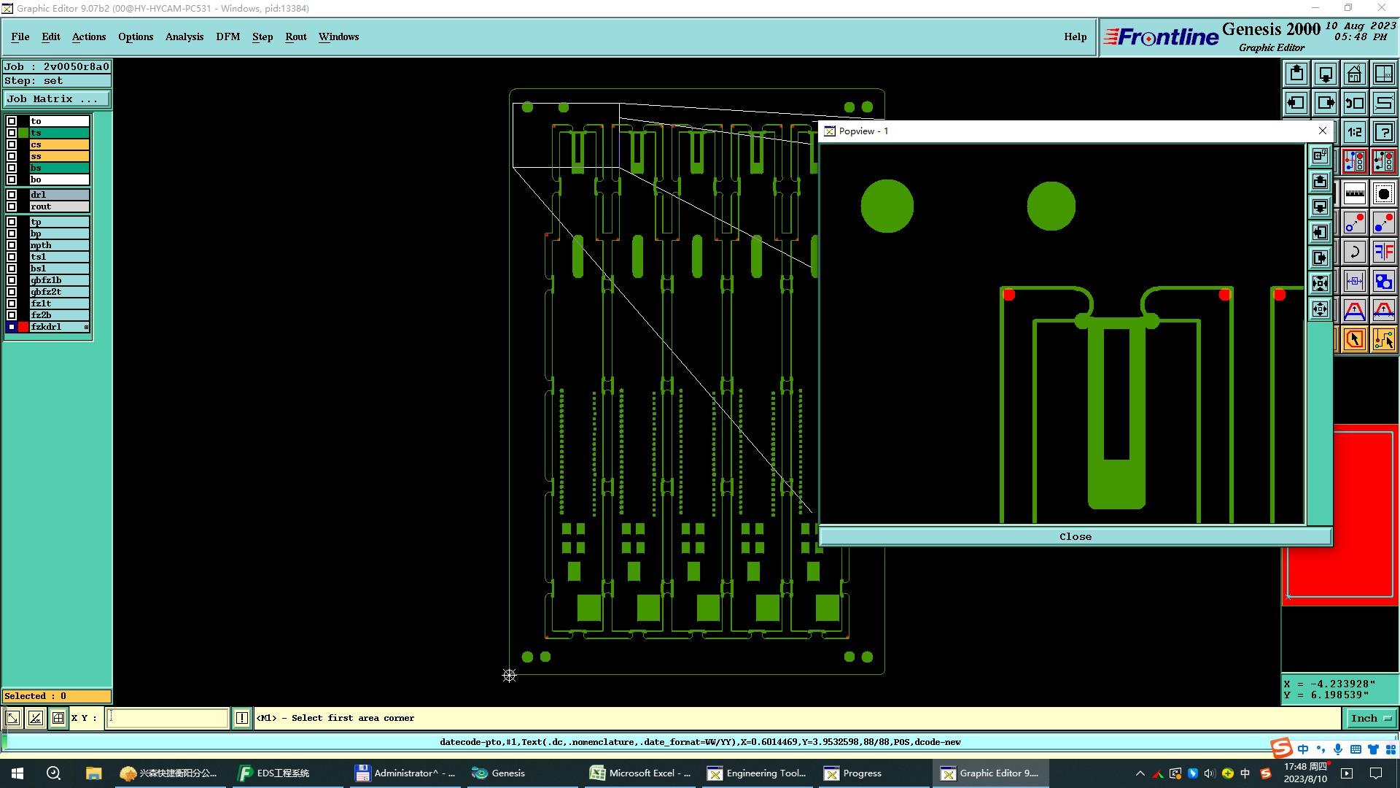Click the question mark help icon
This screenshot has width=1400, height=788.
(x=1383, y=132)
